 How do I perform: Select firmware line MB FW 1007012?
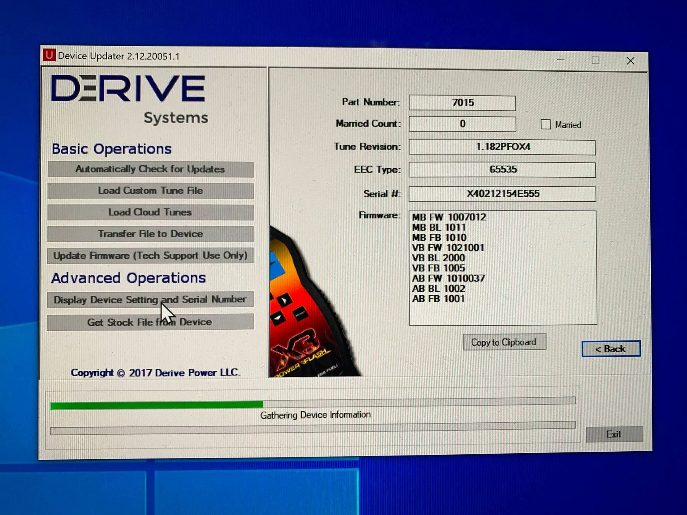click(x=449, y=217)
